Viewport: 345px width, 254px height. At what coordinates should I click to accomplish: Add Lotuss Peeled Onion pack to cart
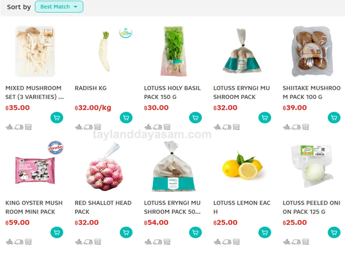coord(334,232)
